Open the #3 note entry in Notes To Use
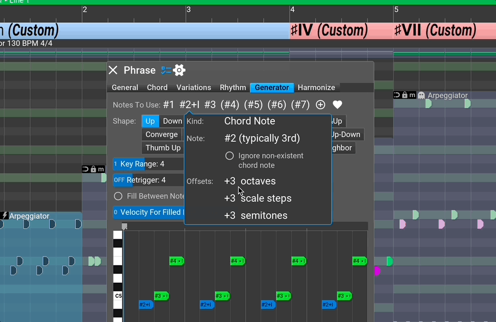The height and width of the screenshot is (322, 496). pyautogui.click(x=210, y=105)
